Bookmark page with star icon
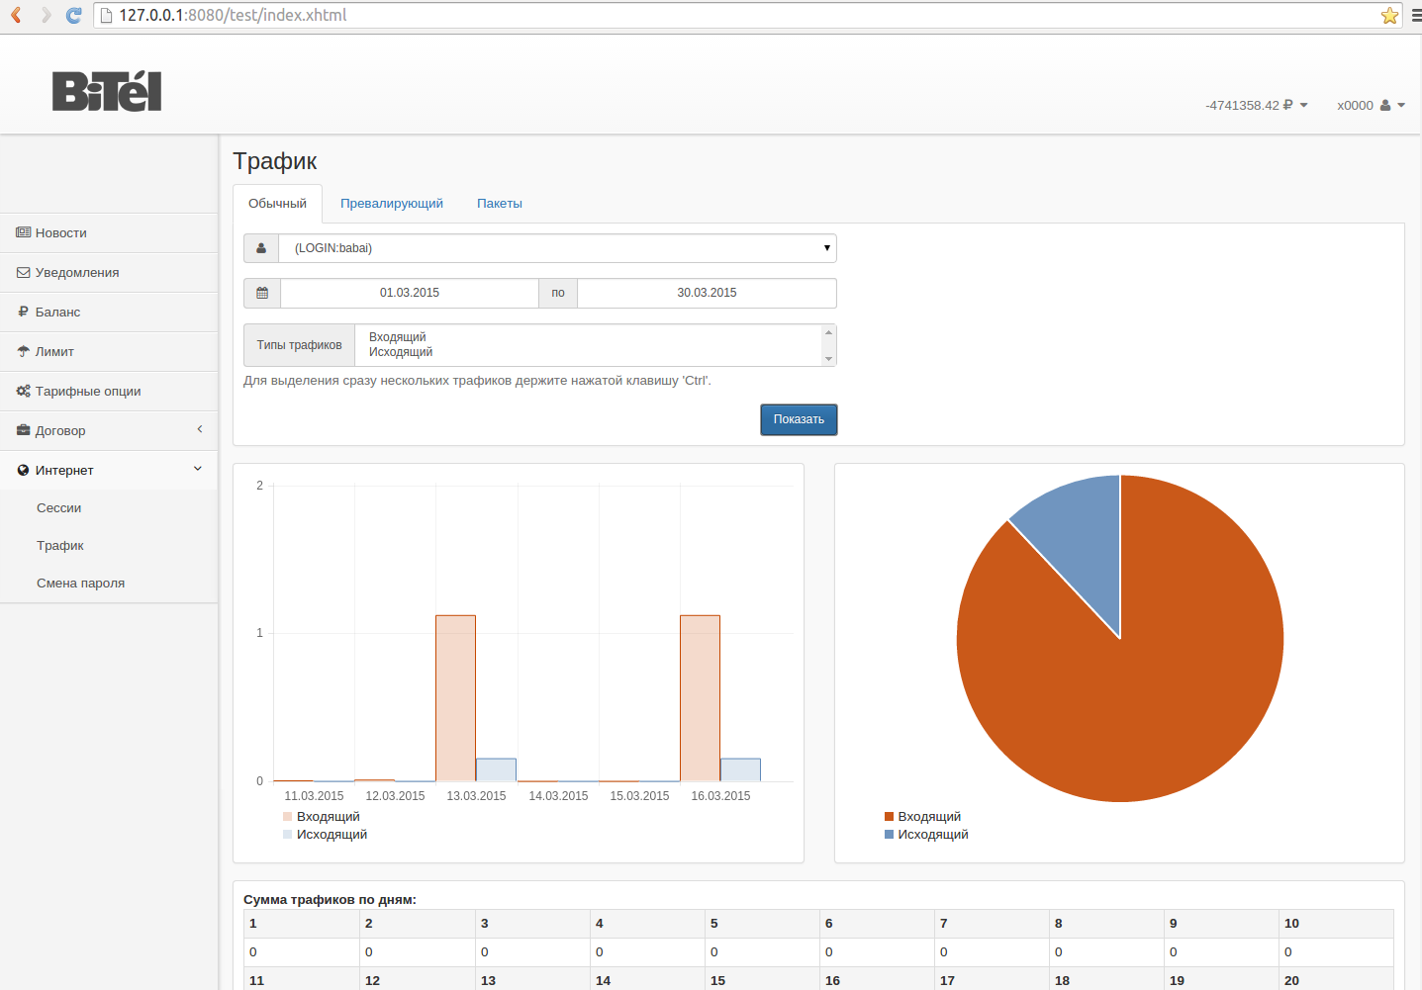Image resolution: width=1422 pixels, height=990 pixels. pyautogui.click(x=1389, y=15)
